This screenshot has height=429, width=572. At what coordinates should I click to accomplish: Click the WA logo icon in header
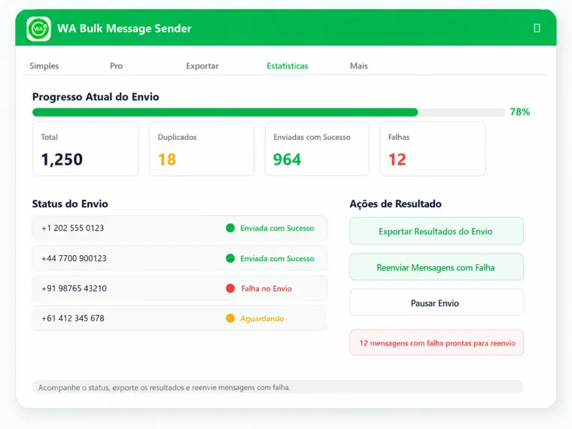pos(38,29)
